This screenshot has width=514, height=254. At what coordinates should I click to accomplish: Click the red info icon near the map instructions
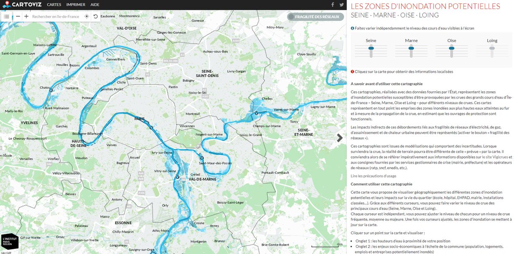pyautogui.click(x=353, y=72)
